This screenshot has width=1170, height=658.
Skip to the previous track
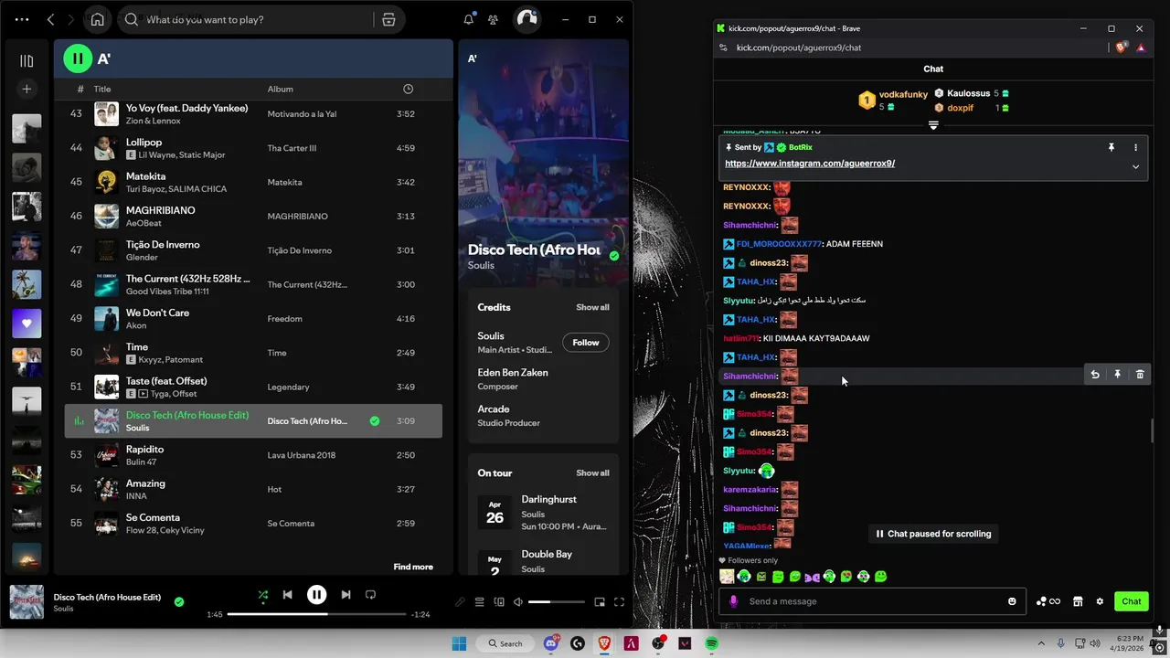pyautogui.click(x=287, y=595)
